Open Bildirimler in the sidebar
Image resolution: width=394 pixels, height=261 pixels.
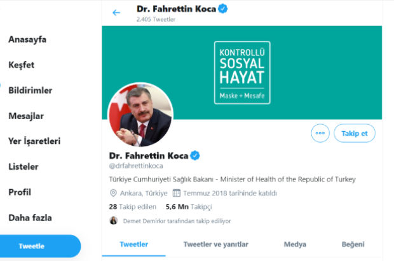coord(31,90)
